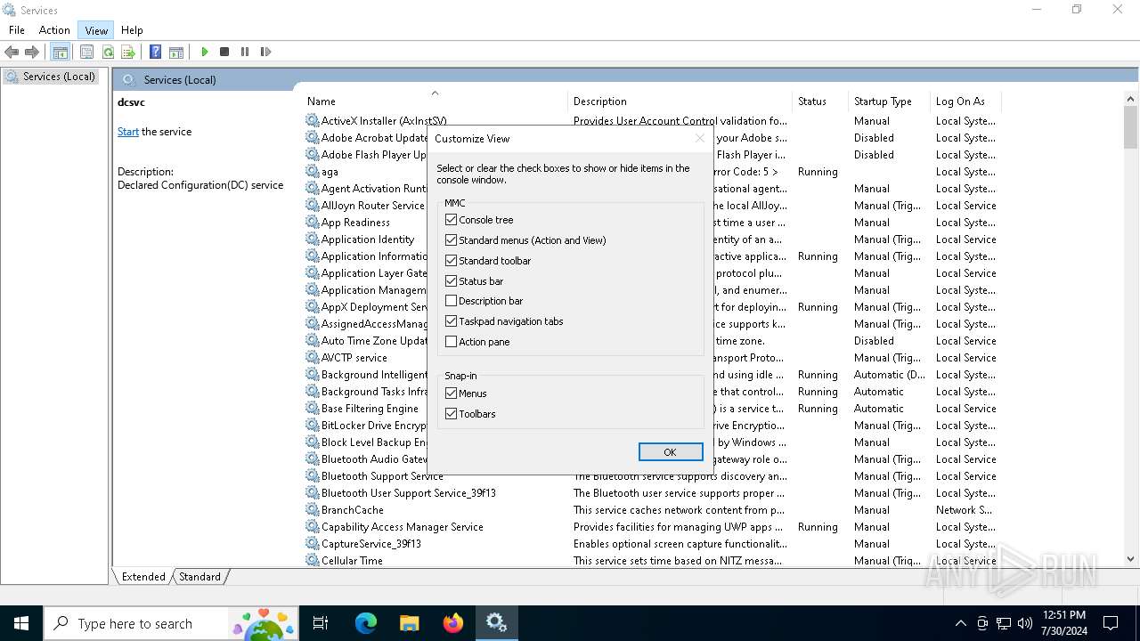Select Bluetooth User Support Service_39f13 row

[651, 492]
